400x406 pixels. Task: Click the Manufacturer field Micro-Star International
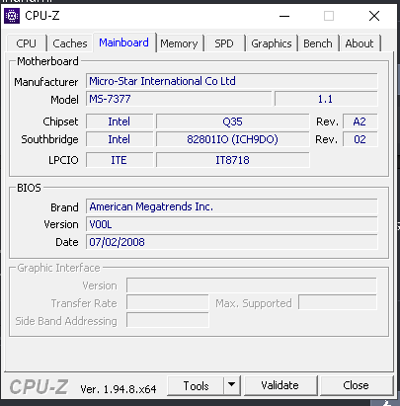pos(232,81)
